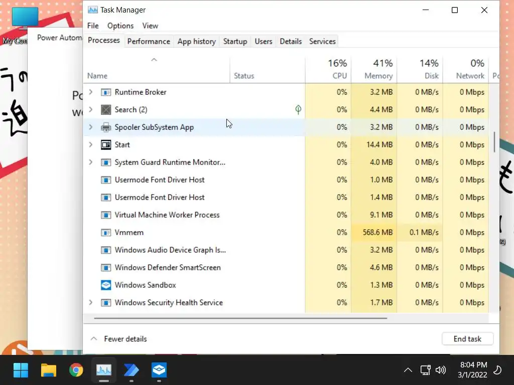
Task: Click the End task button
Action: pyautogui.click(x=467, y=339)
